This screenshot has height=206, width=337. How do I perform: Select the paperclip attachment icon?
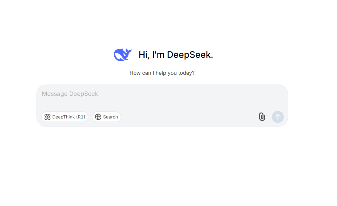point(262,117)
